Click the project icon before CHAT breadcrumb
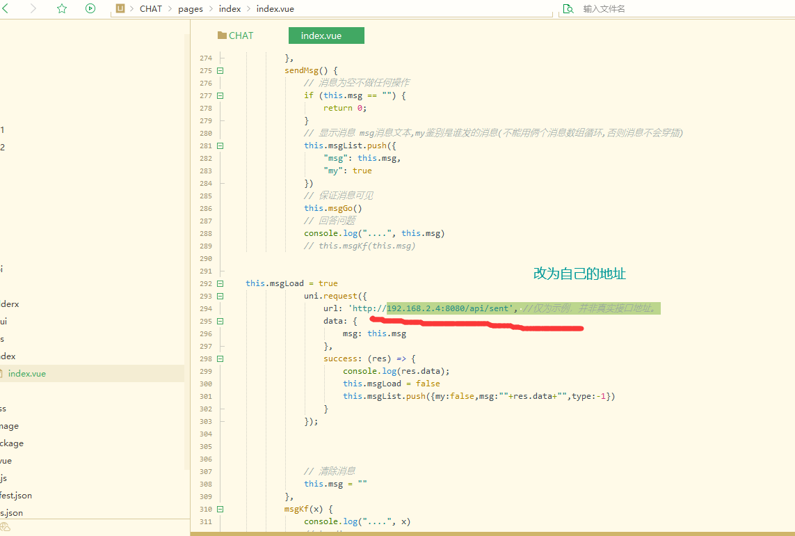Screen dimensions: 795x536 [x=120, y=9]
